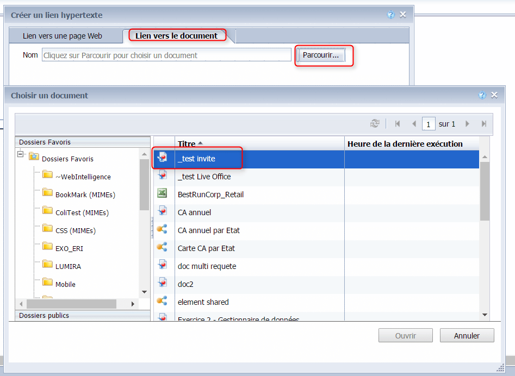Close the Créer un lien hypertexte dialog

coord(402,15)
